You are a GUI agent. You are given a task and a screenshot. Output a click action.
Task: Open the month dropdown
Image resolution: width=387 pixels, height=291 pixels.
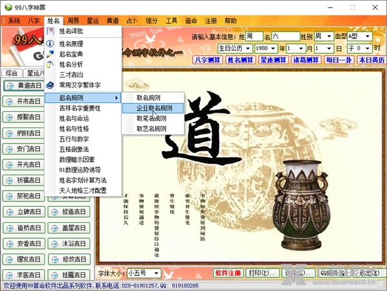(x=301, y=48)
